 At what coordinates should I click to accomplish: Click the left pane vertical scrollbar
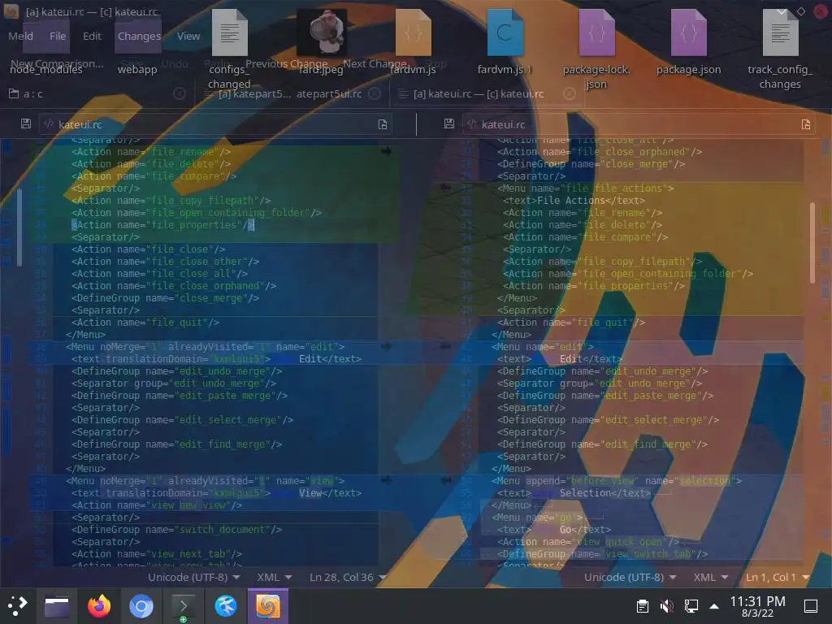click(x=19, y=227)
